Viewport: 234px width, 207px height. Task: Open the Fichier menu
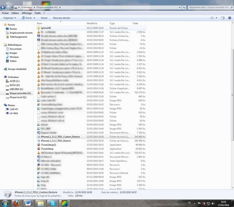point(5,13)
